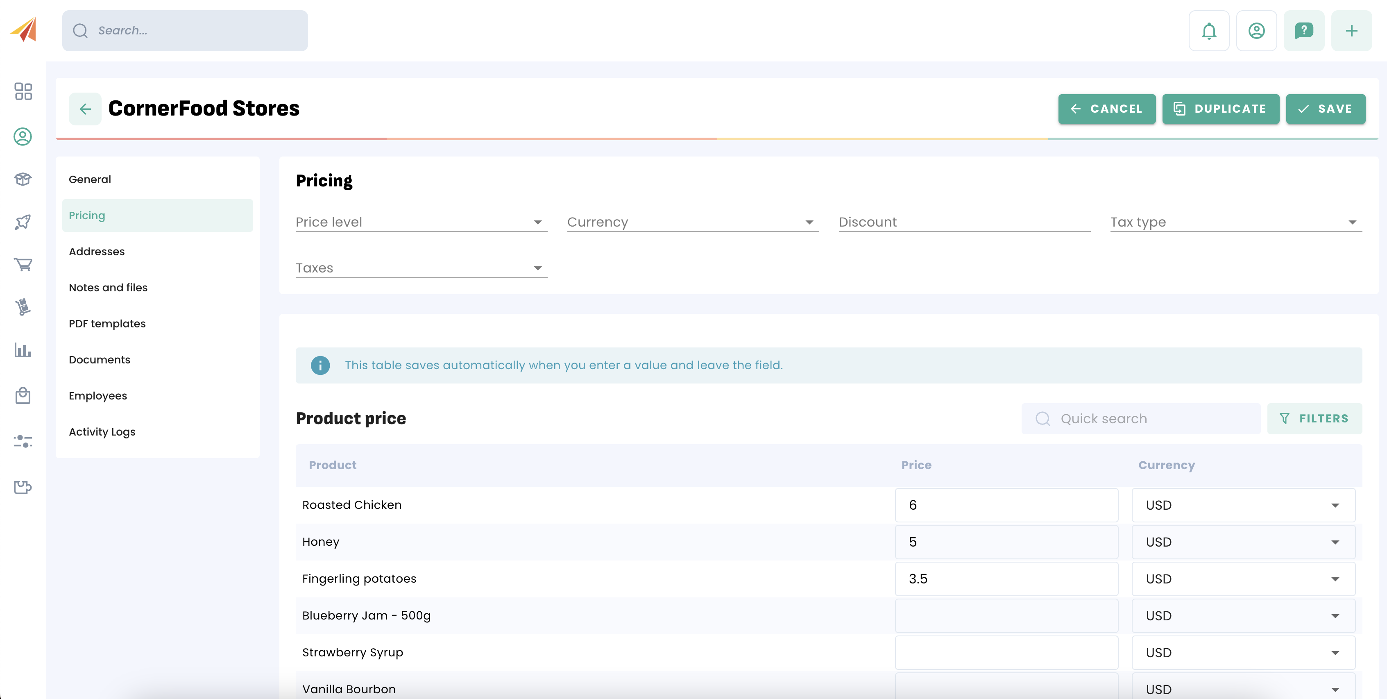The image size is (1387, 699).
Task: Click the notifications bell icon
Action: [x=1209, y=31]
